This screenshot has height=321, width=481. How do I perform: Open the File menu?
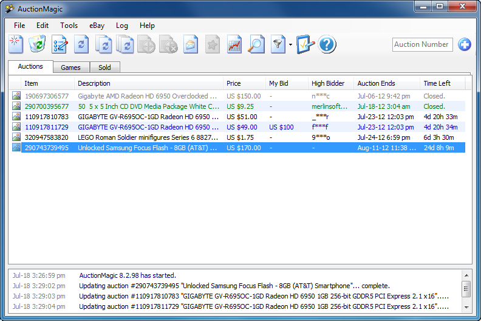tap(19, 26)
